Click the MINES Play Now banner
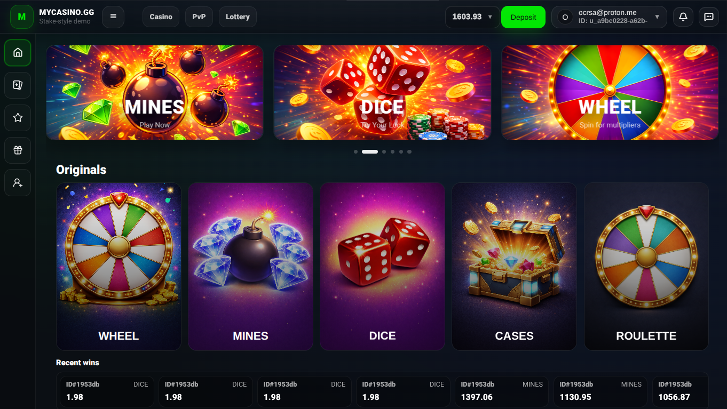This screenshot has width=727, height=409. (155, 93)
